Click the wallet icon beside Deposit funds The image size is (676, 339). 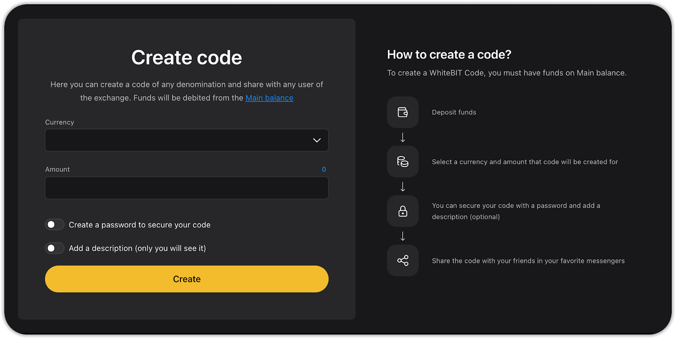[x=403, y=112]
